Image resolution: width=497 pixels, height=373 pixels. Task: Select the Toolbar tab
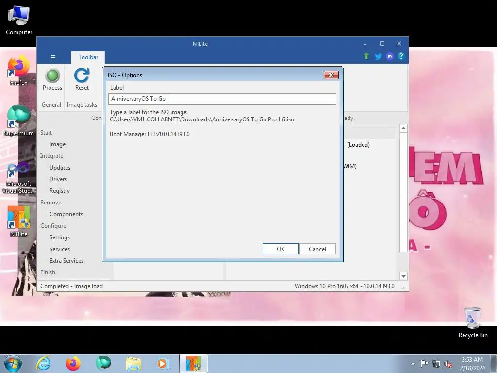coord(88,57)
